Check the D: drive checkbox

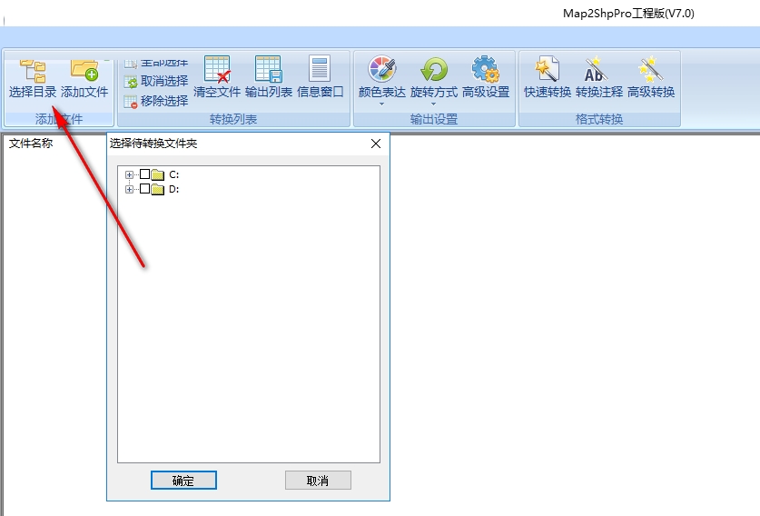click(x=144, y=189)
